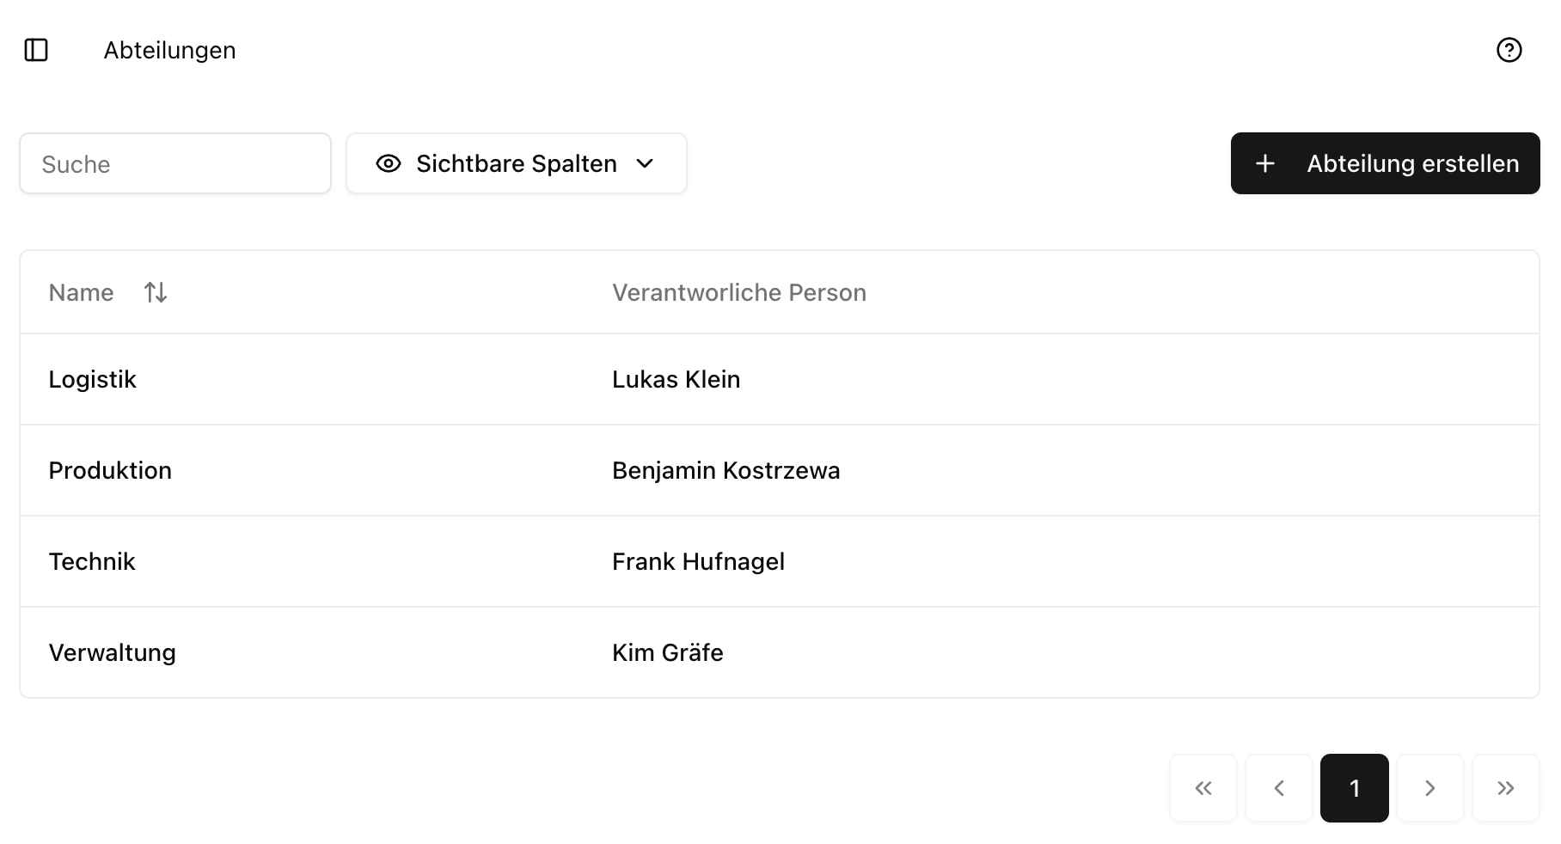
Task: Click inside the Suche search field
Action: pyautogui.click(x=174, y=163)
